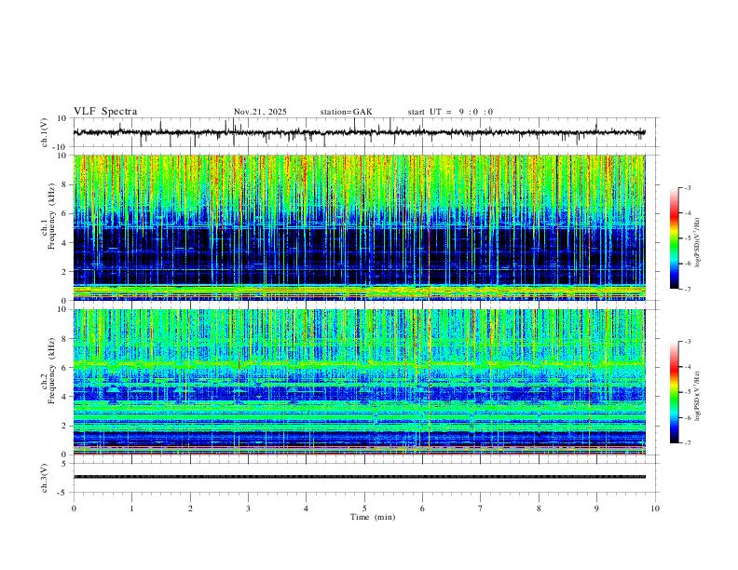Click the ch.1 color scale bar
The height and width of the screenshot is (570, 738).
(x=675, y=238)
